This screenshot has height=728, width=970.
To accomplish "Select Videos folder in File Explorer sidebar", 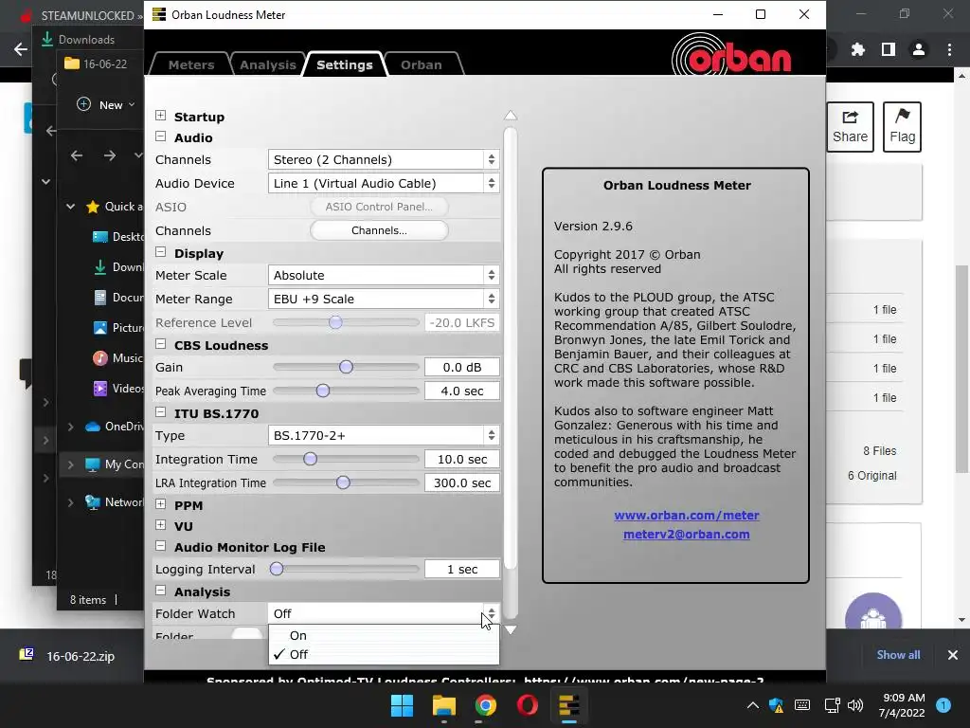I will point(117,388).
